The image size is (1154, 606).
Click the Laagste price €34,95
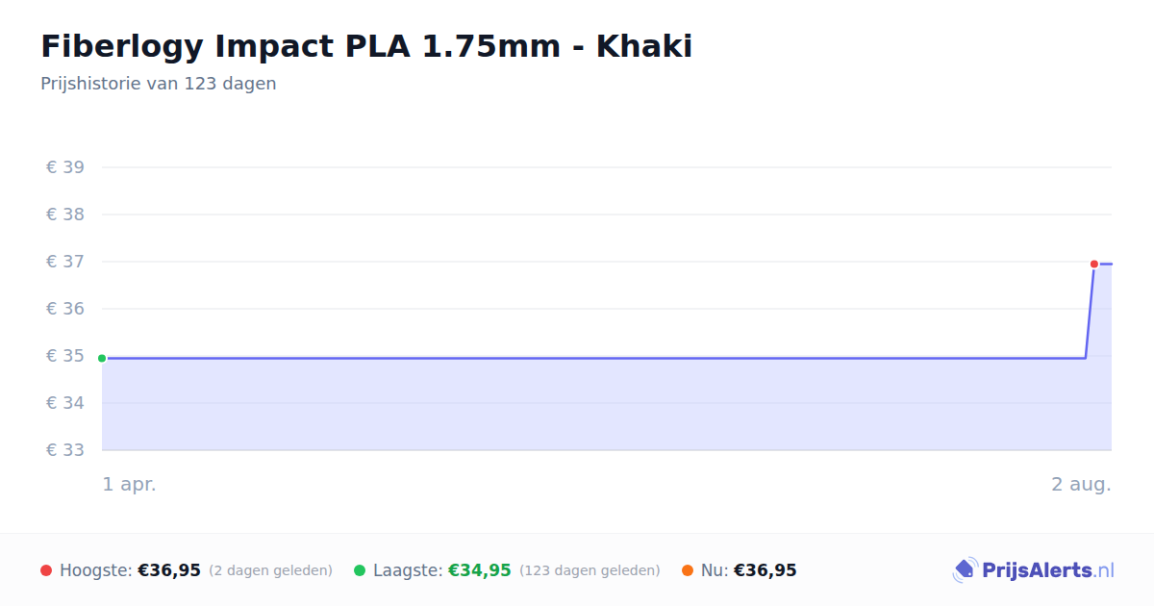coord(480,570)
